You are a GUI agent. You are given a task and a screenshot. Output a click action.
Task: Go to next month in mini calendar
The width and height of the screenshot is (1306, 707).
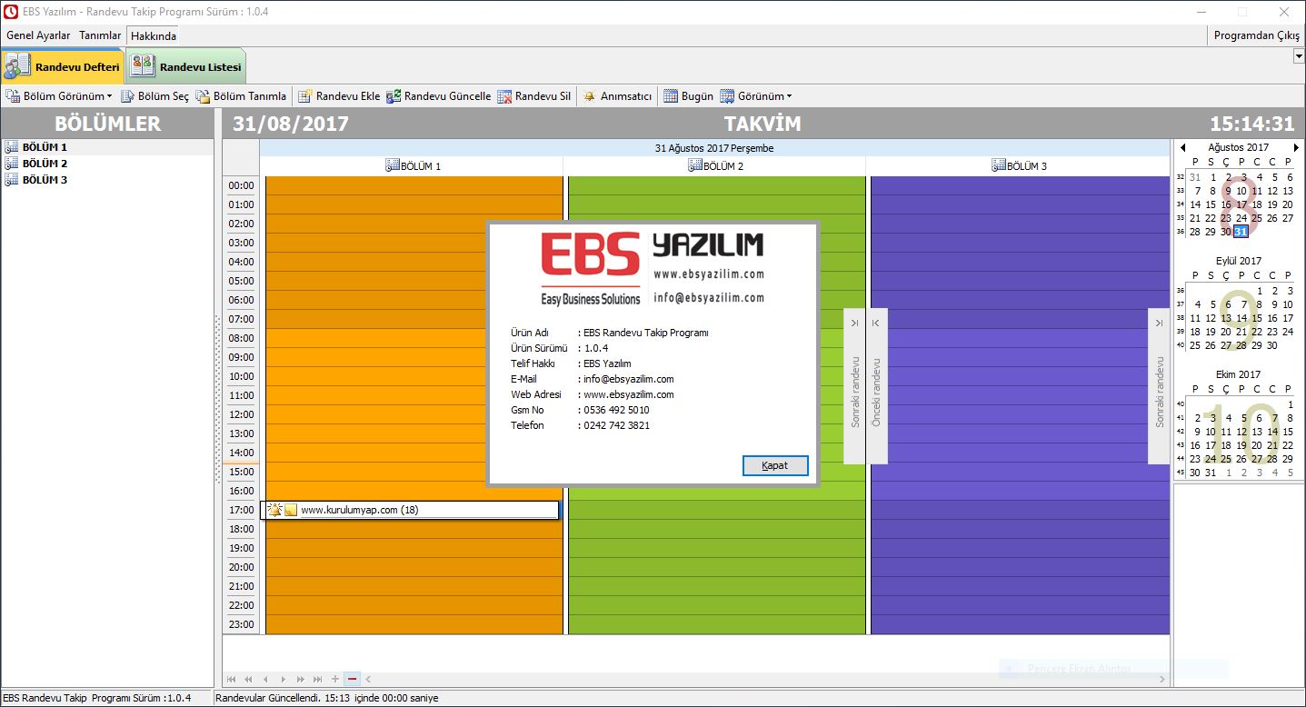click(x=1296, y=147)
